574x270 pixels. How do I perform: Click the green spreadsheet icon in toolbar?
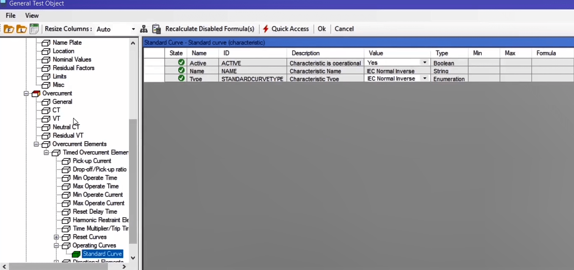[34, 29]
